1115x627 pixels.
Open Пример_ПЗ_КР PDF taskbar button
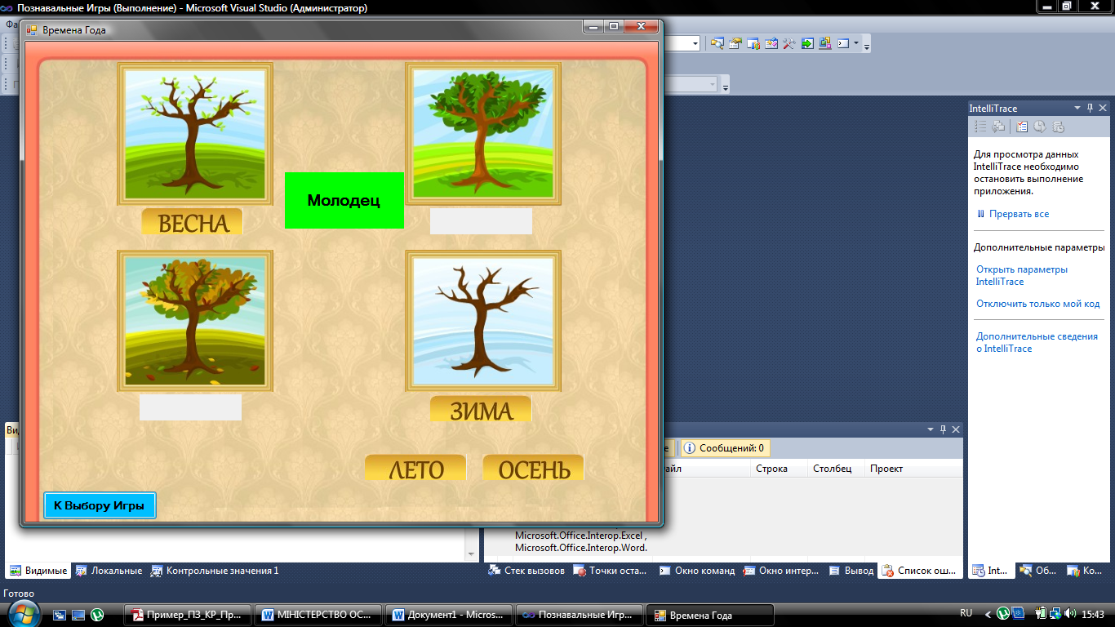[x=187, y=615]
